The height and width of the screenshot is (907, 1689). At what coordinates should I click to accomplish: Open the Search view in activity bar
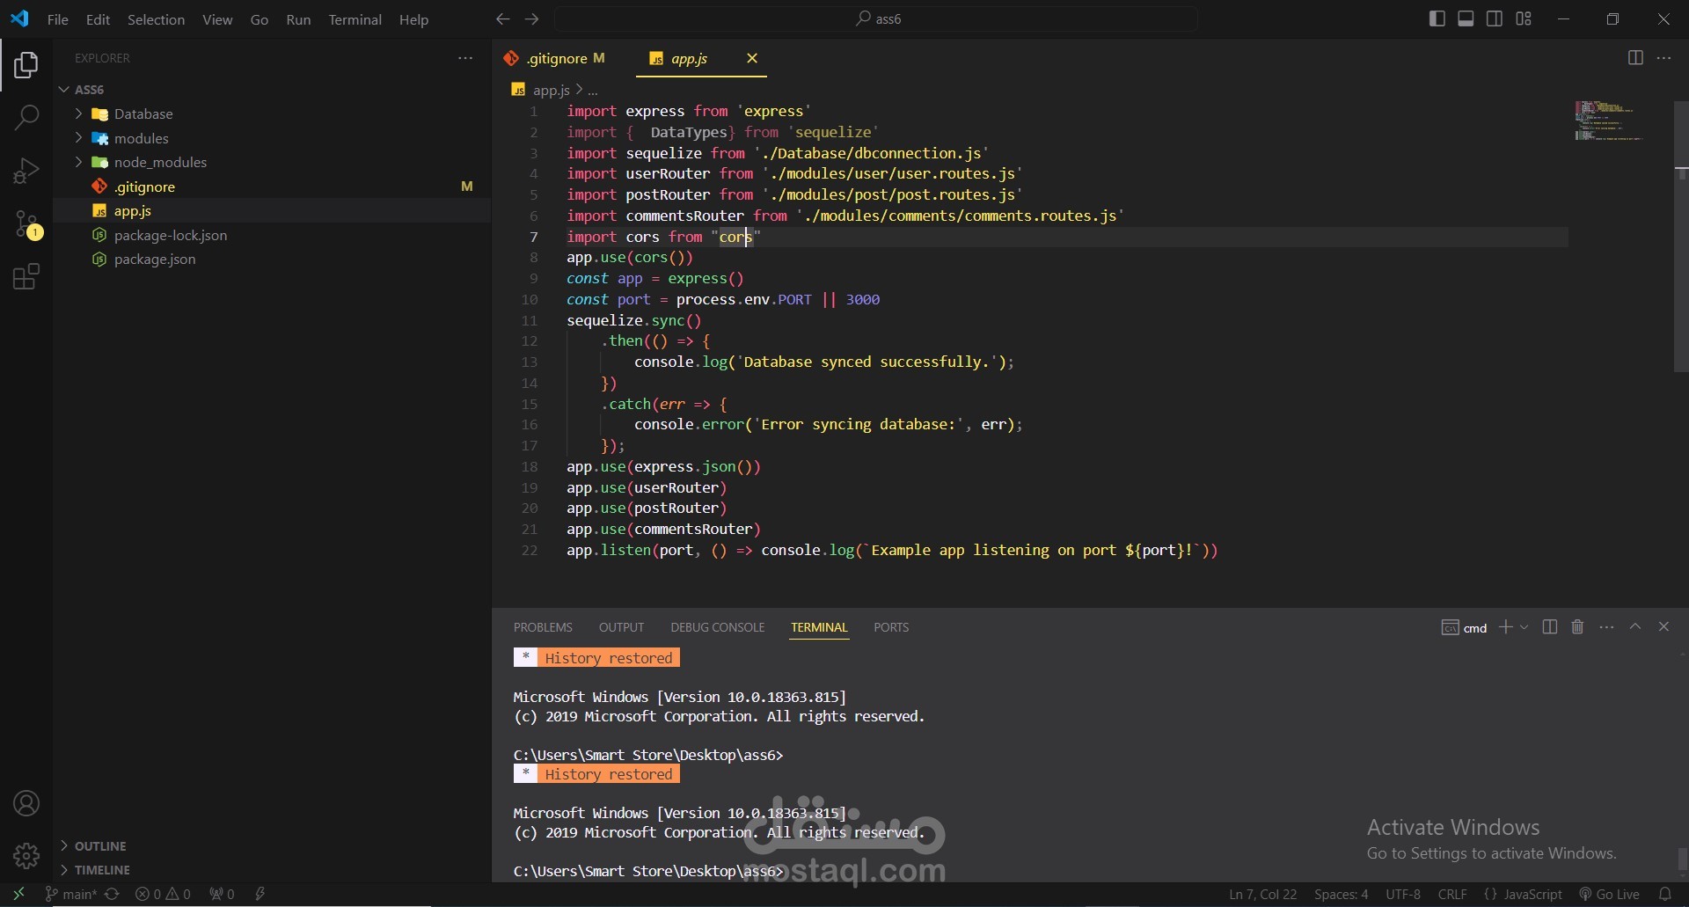26,117
